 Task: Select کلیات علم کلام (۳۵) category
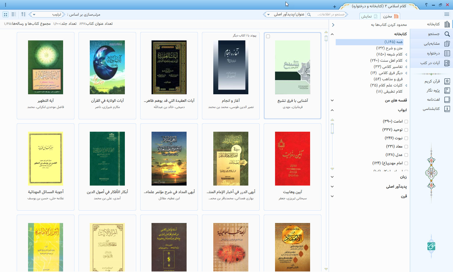point(386,85)
